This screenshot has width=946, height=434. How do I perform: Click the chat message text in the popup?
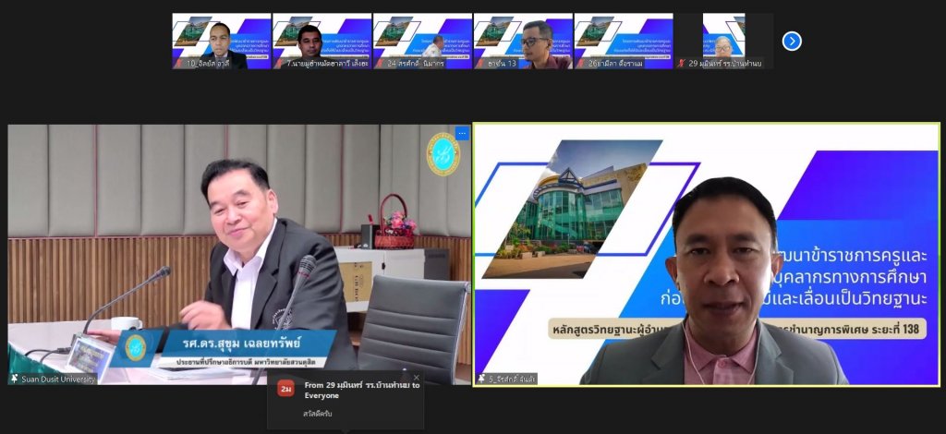click(x=316, y=413)
